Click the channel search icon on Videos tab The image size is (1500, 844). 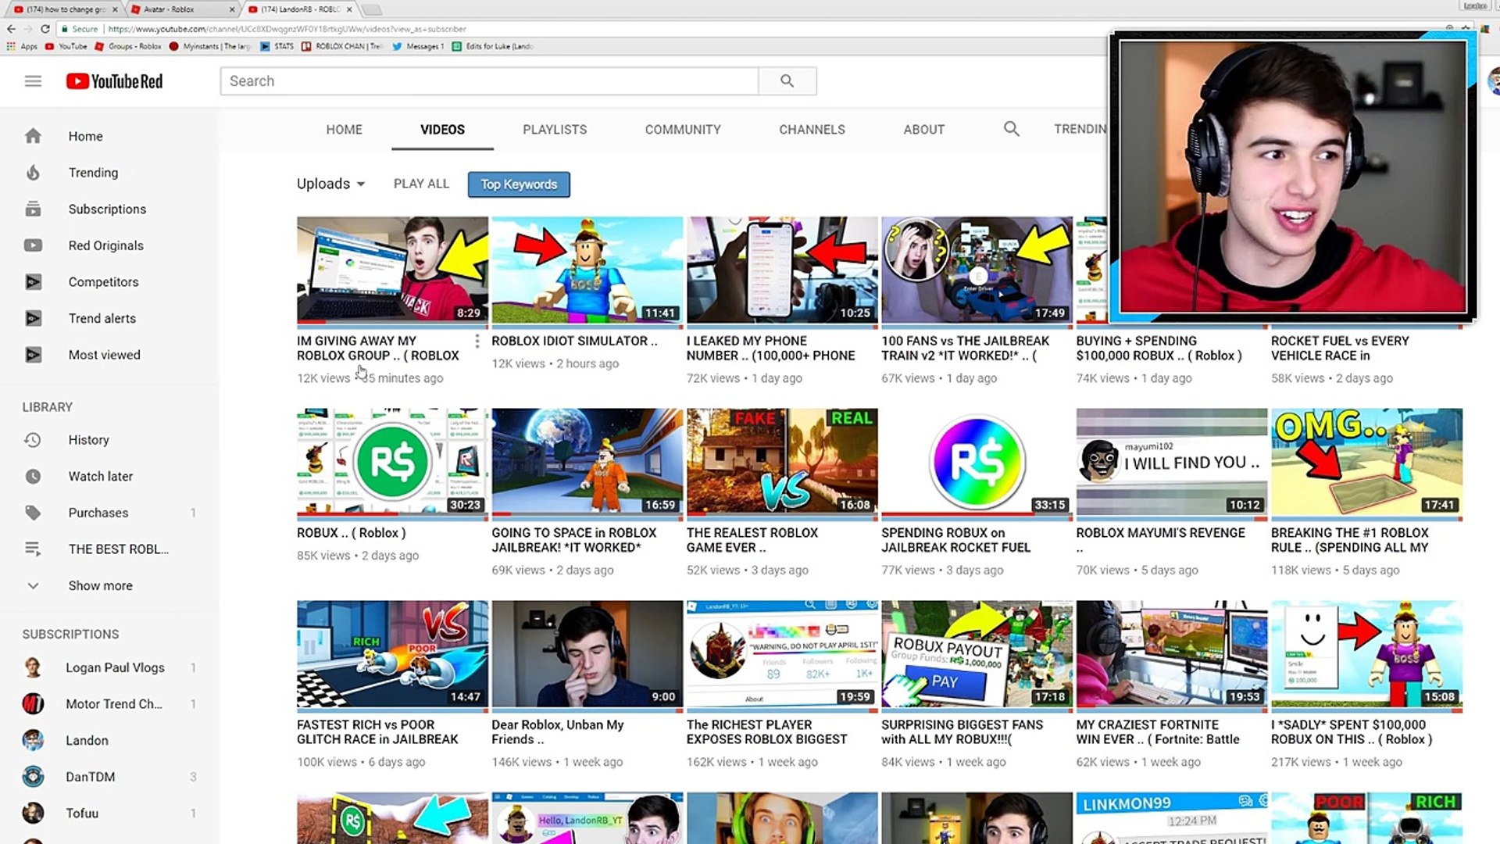tap(1011, 129)
